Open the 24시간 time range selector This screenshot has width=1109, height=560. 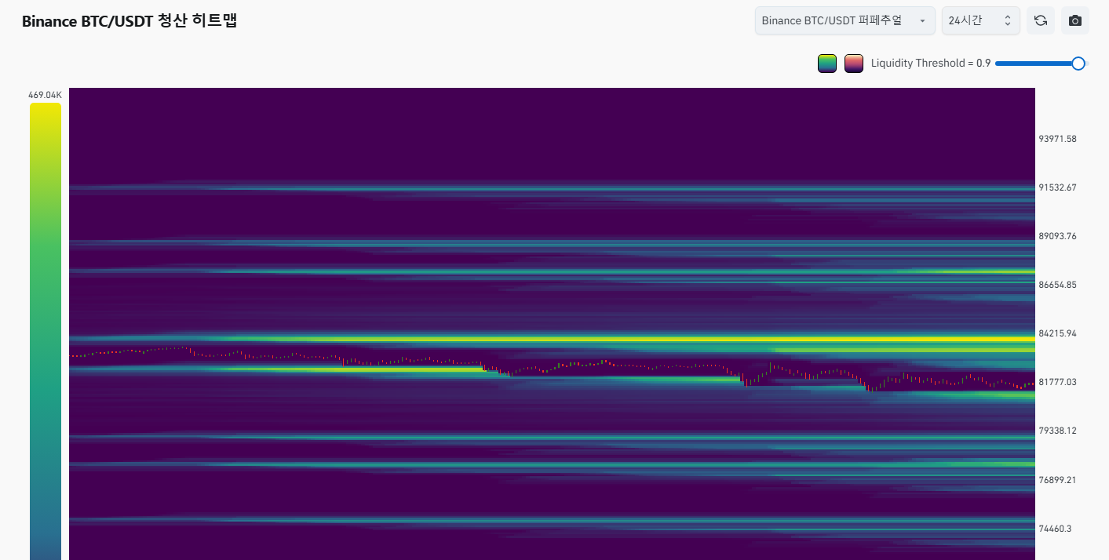point(981,20)
